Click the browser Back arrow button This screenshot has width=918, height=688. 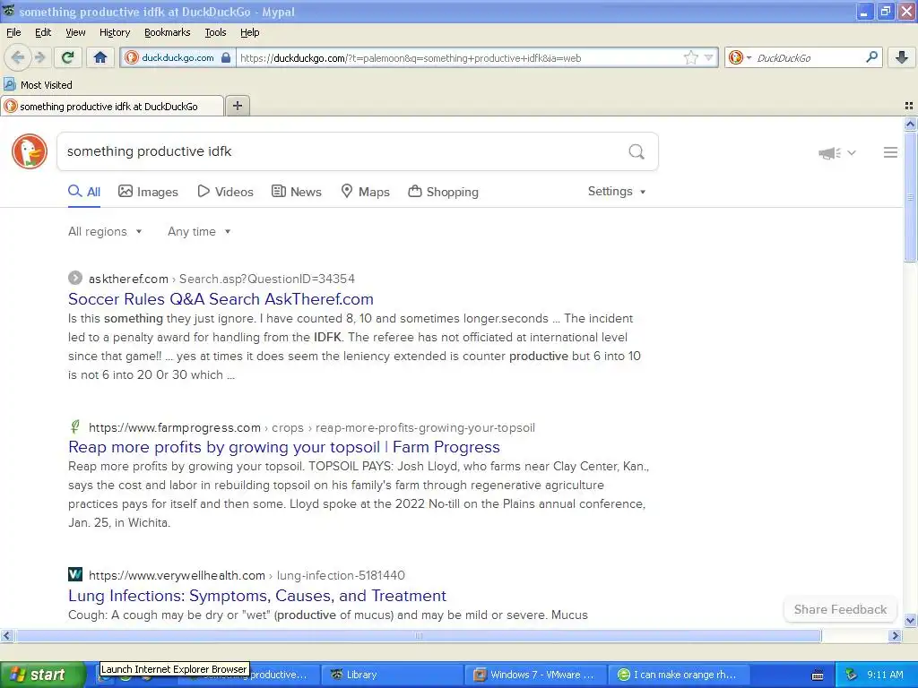[17, 57]
